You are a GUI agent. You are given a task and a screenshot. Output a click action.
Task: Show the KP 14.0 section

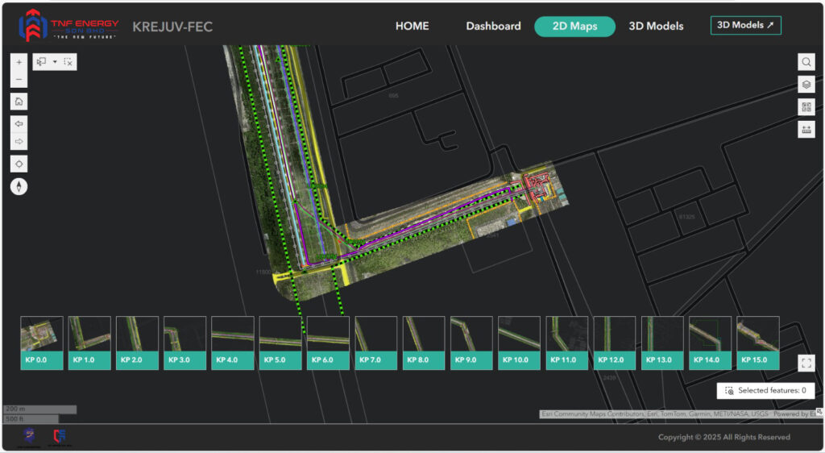click(x=711, y=343)
